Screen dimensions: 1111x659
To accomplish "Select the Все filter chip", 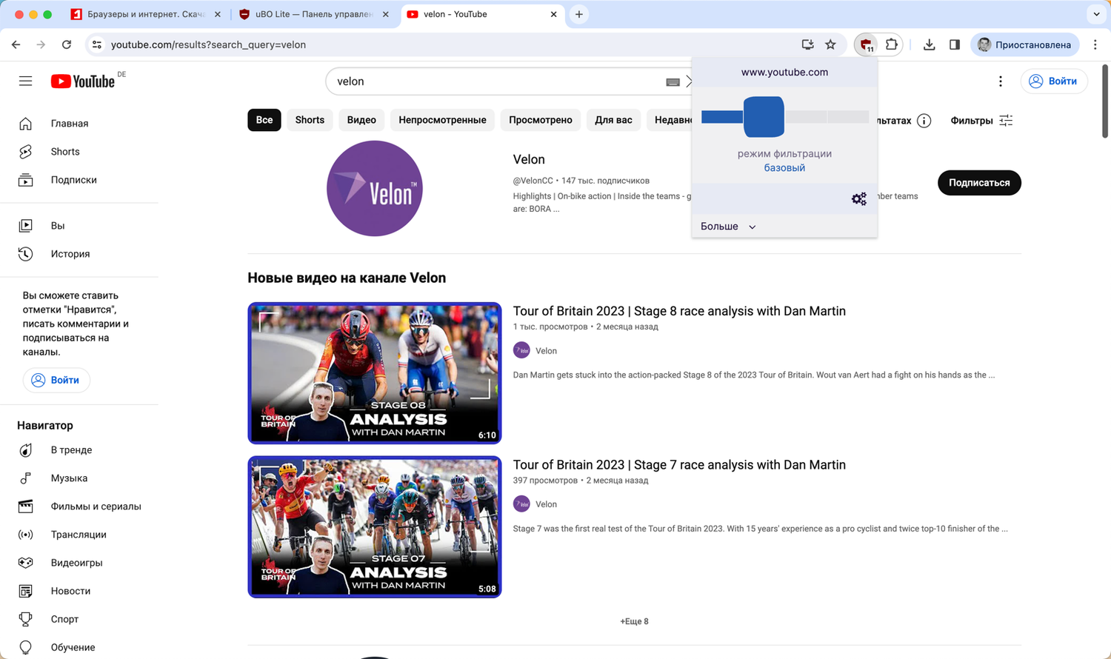I will pos(264,120).
